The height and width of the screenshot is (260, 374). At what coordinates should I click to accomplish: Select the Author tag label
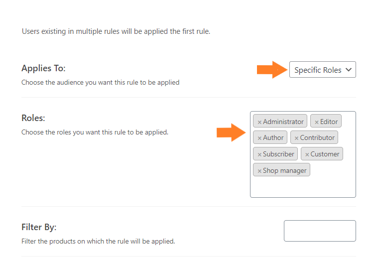click(x=273, y=137)
